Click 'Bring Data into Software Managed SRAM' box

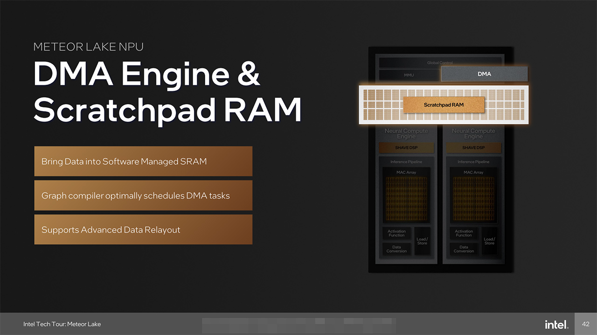(143, 161)
